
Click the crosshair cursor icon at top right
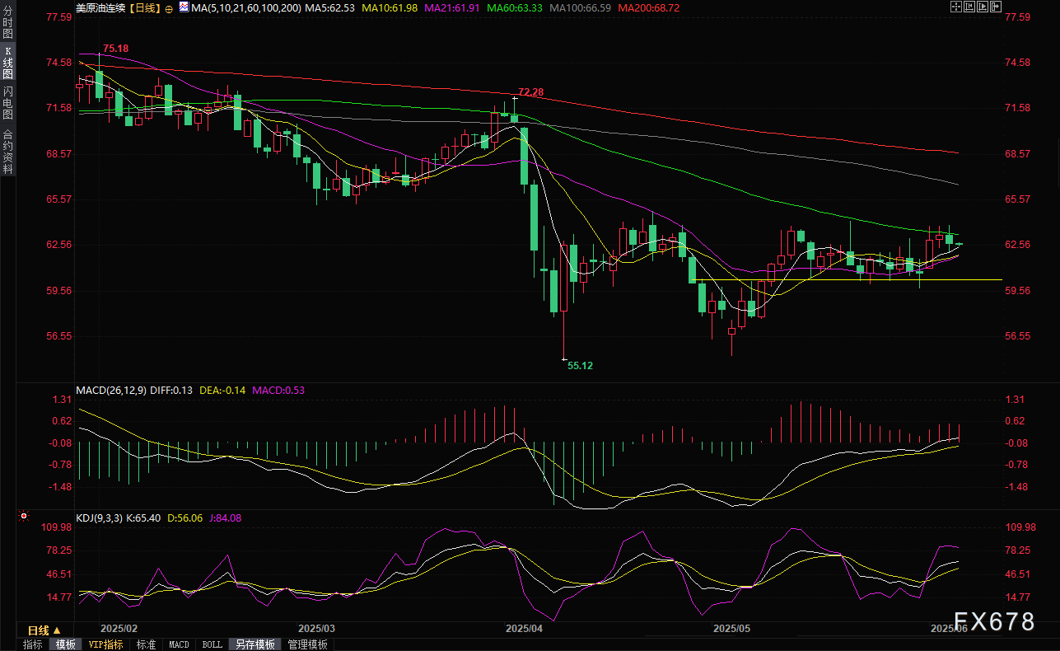pyautogui.click(x=956, y=7)
